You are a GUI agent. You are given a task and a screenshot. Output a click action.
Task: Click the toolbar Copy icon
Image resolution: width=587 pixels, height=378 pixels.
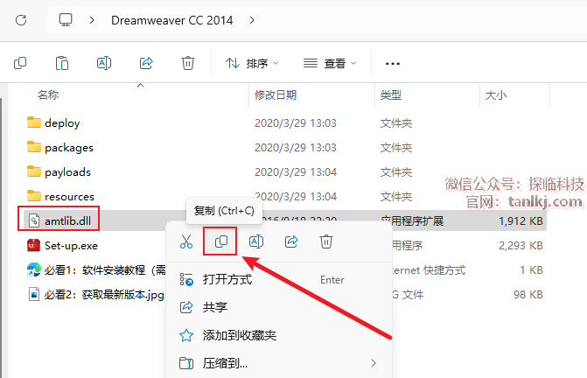pos(20,63)
